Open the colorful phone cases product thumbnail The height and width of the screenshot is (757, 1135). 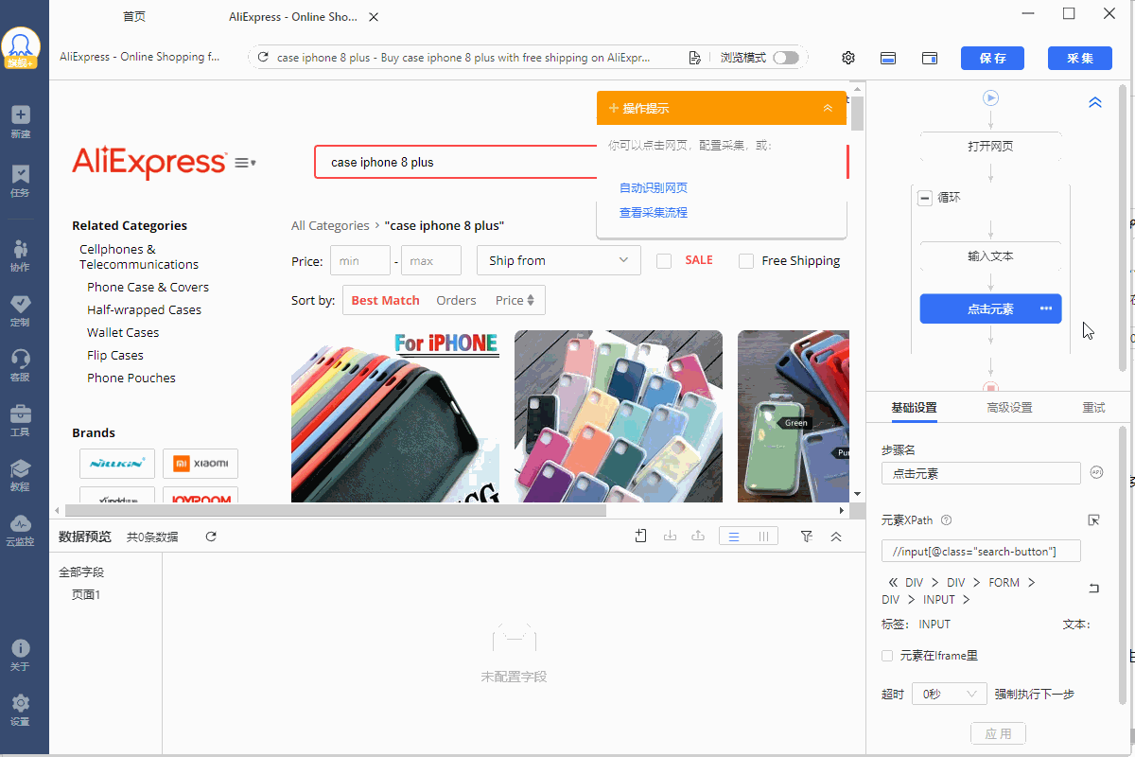[619, 416]
